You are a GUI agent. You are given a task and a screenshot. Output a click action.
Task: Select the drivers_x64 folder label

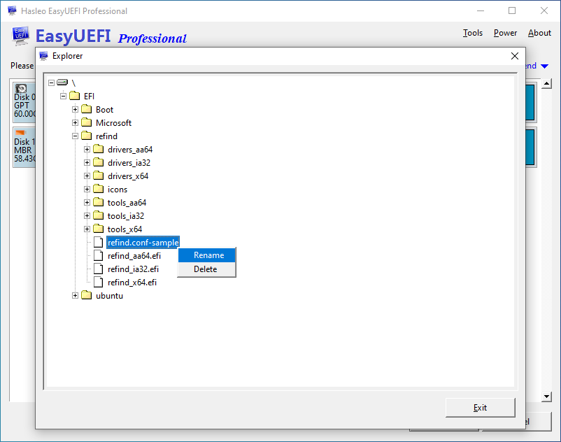(128, 176)
